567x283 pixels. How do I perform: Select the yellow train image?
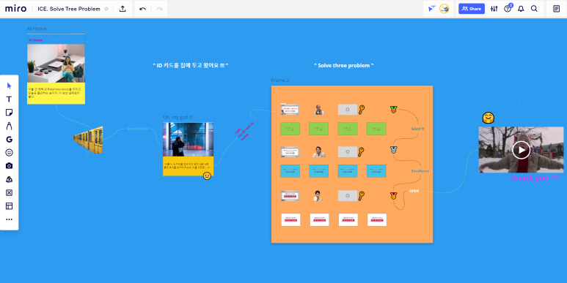click(x=88, y=140)
